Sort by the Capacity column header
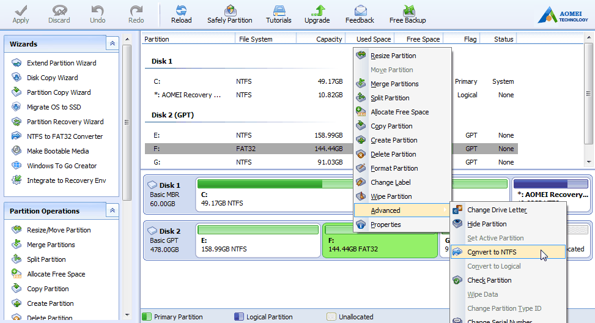Image resolution: width=595 pixels, height=323 pixels. click(320, 39)
